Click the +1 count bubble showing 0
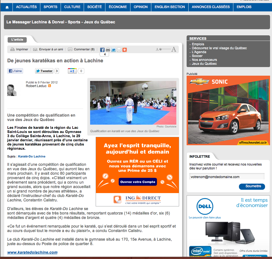This screenshot has width=272, height=259. (81, 71)
